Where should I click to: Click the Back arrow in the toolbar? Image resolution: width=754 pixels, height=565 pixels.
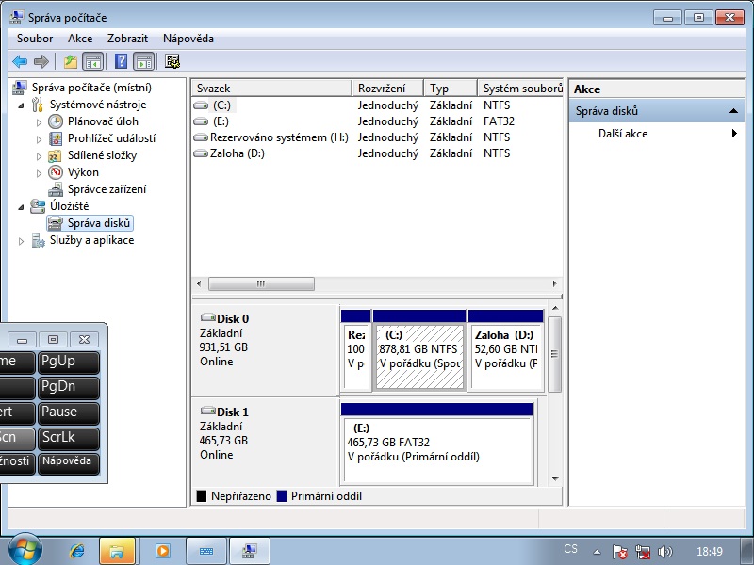point(20,62)
